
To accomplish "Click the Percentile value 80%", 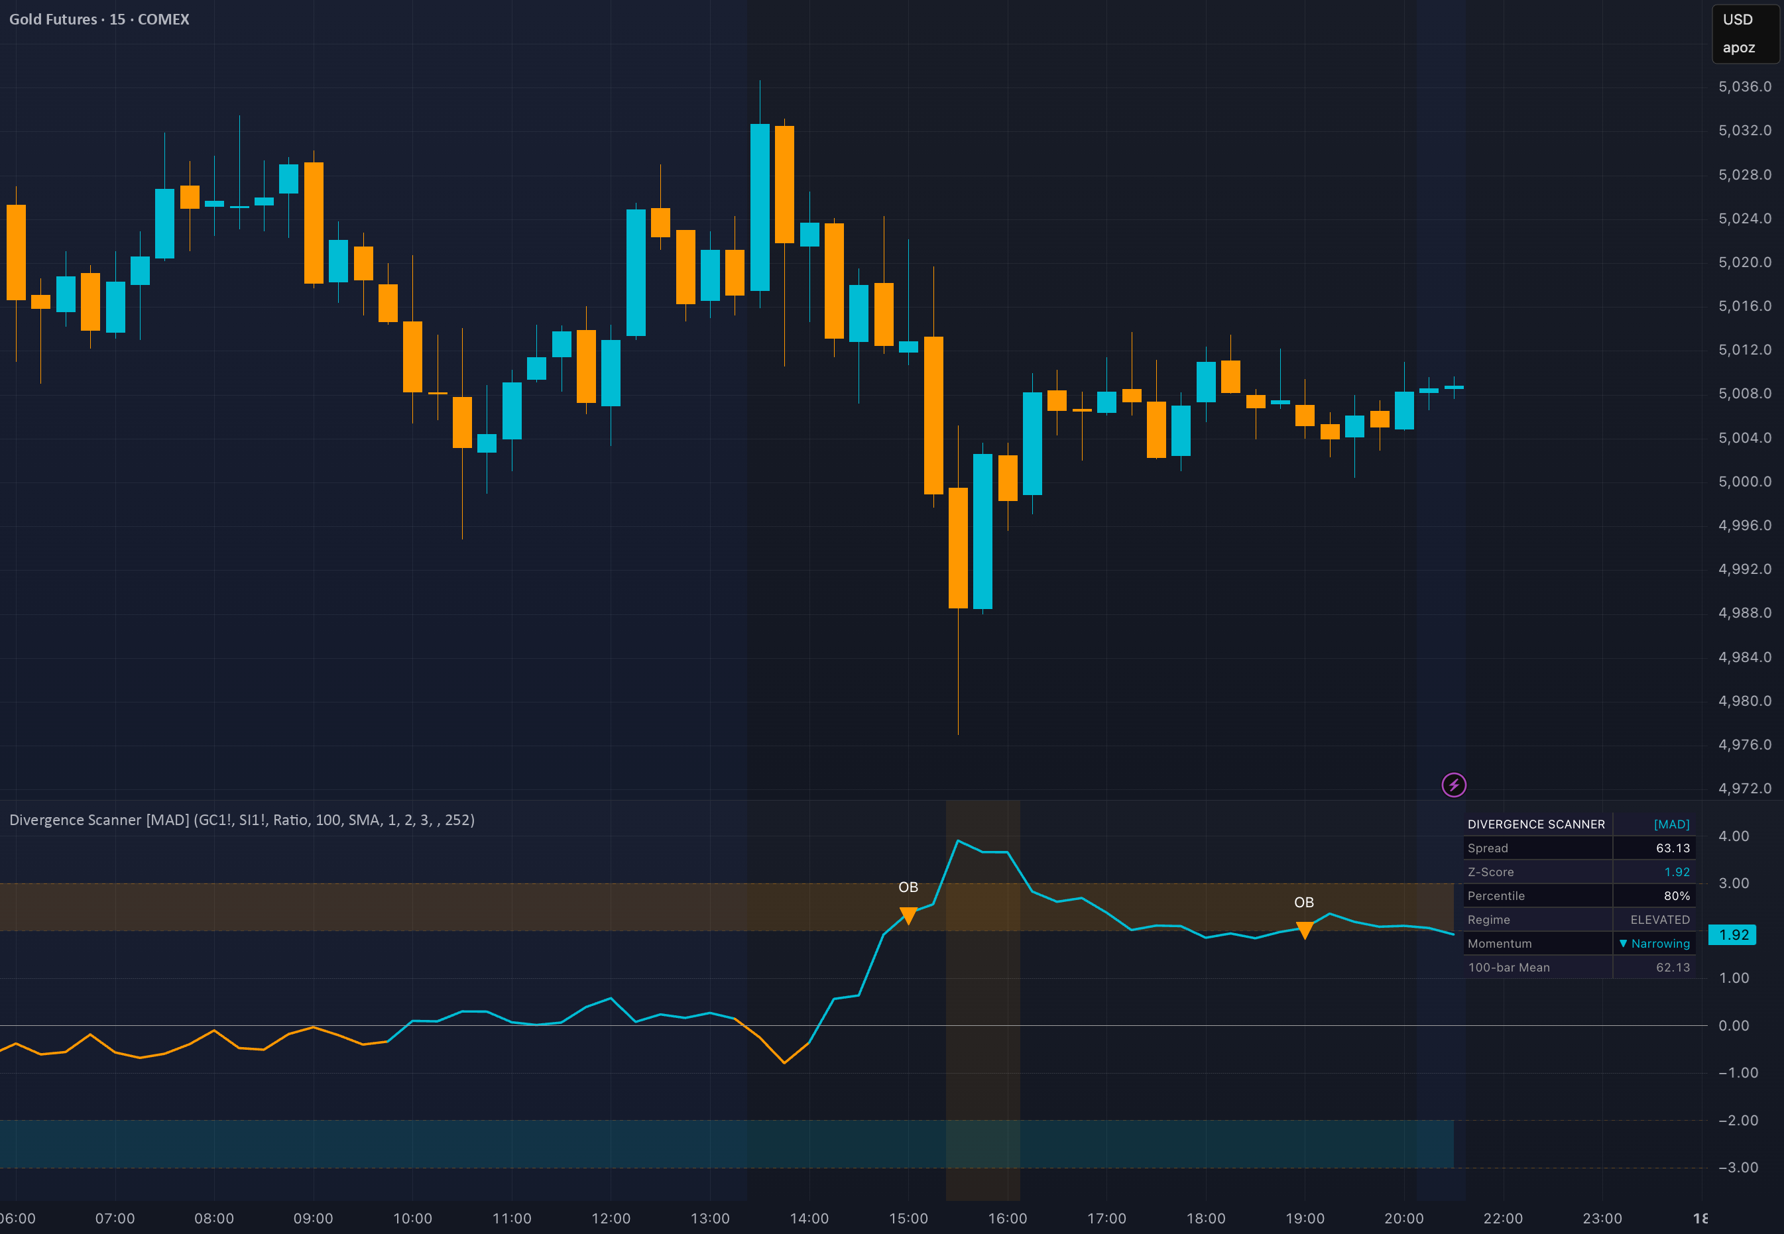I will coord(1677,896).
